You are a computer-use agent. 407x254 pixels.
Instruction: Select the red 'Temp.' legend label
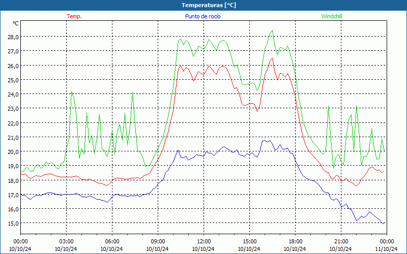point(74,16)
